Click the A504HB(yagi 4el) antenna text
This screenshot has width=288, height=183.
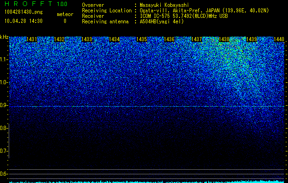point(162,22)
